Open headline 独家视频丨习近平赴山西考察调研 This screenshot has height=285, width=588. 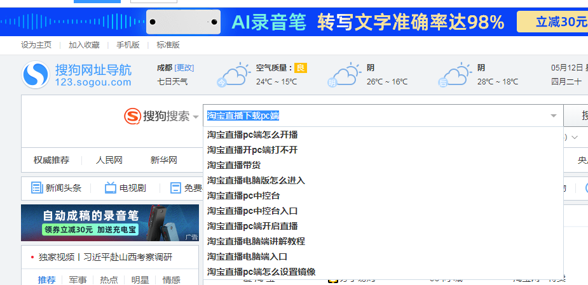coord(106,257)
